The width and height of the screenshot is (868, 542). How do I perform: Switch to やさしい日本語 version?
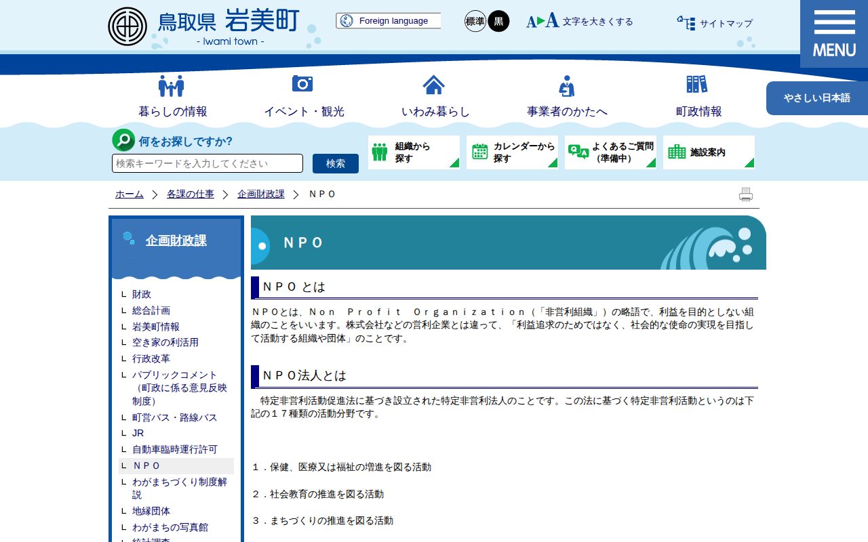817,98
